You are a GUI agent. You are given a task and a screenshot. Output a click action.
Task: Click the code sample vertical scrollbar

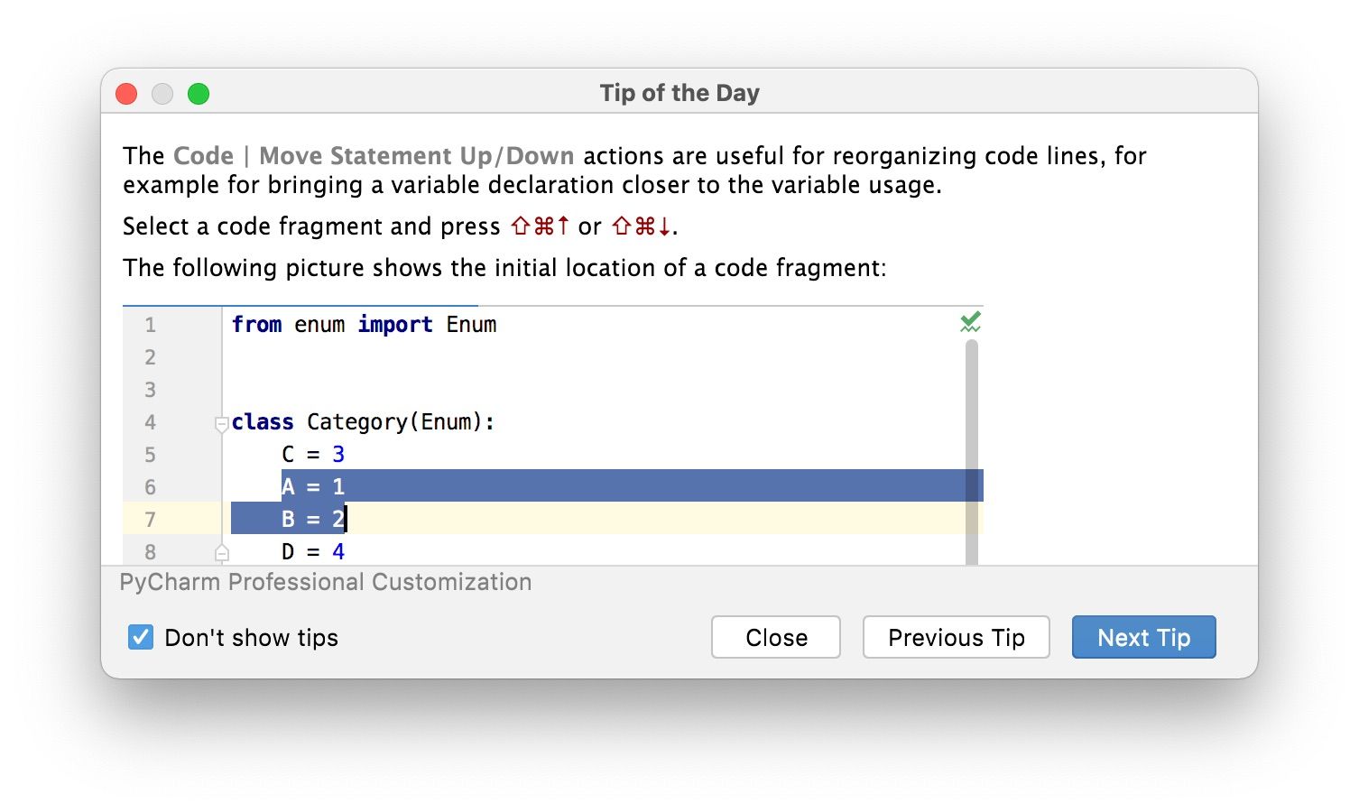coord(972,451)
